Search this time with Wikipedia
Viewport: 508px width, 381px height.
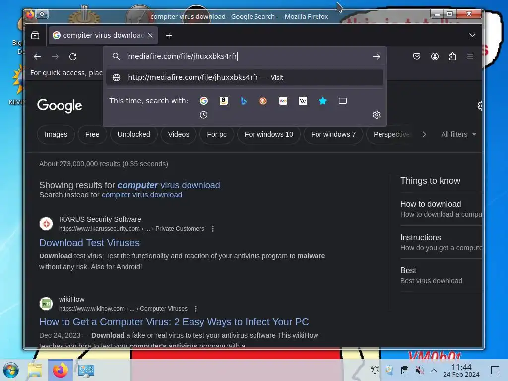[x=303, y=101]
